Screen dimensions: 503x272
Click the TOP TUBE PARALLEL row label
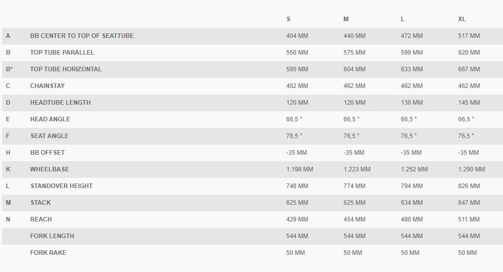coord(62,53)
